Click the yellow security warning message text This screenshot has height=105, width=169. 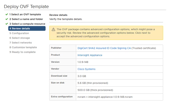[106, 33]
